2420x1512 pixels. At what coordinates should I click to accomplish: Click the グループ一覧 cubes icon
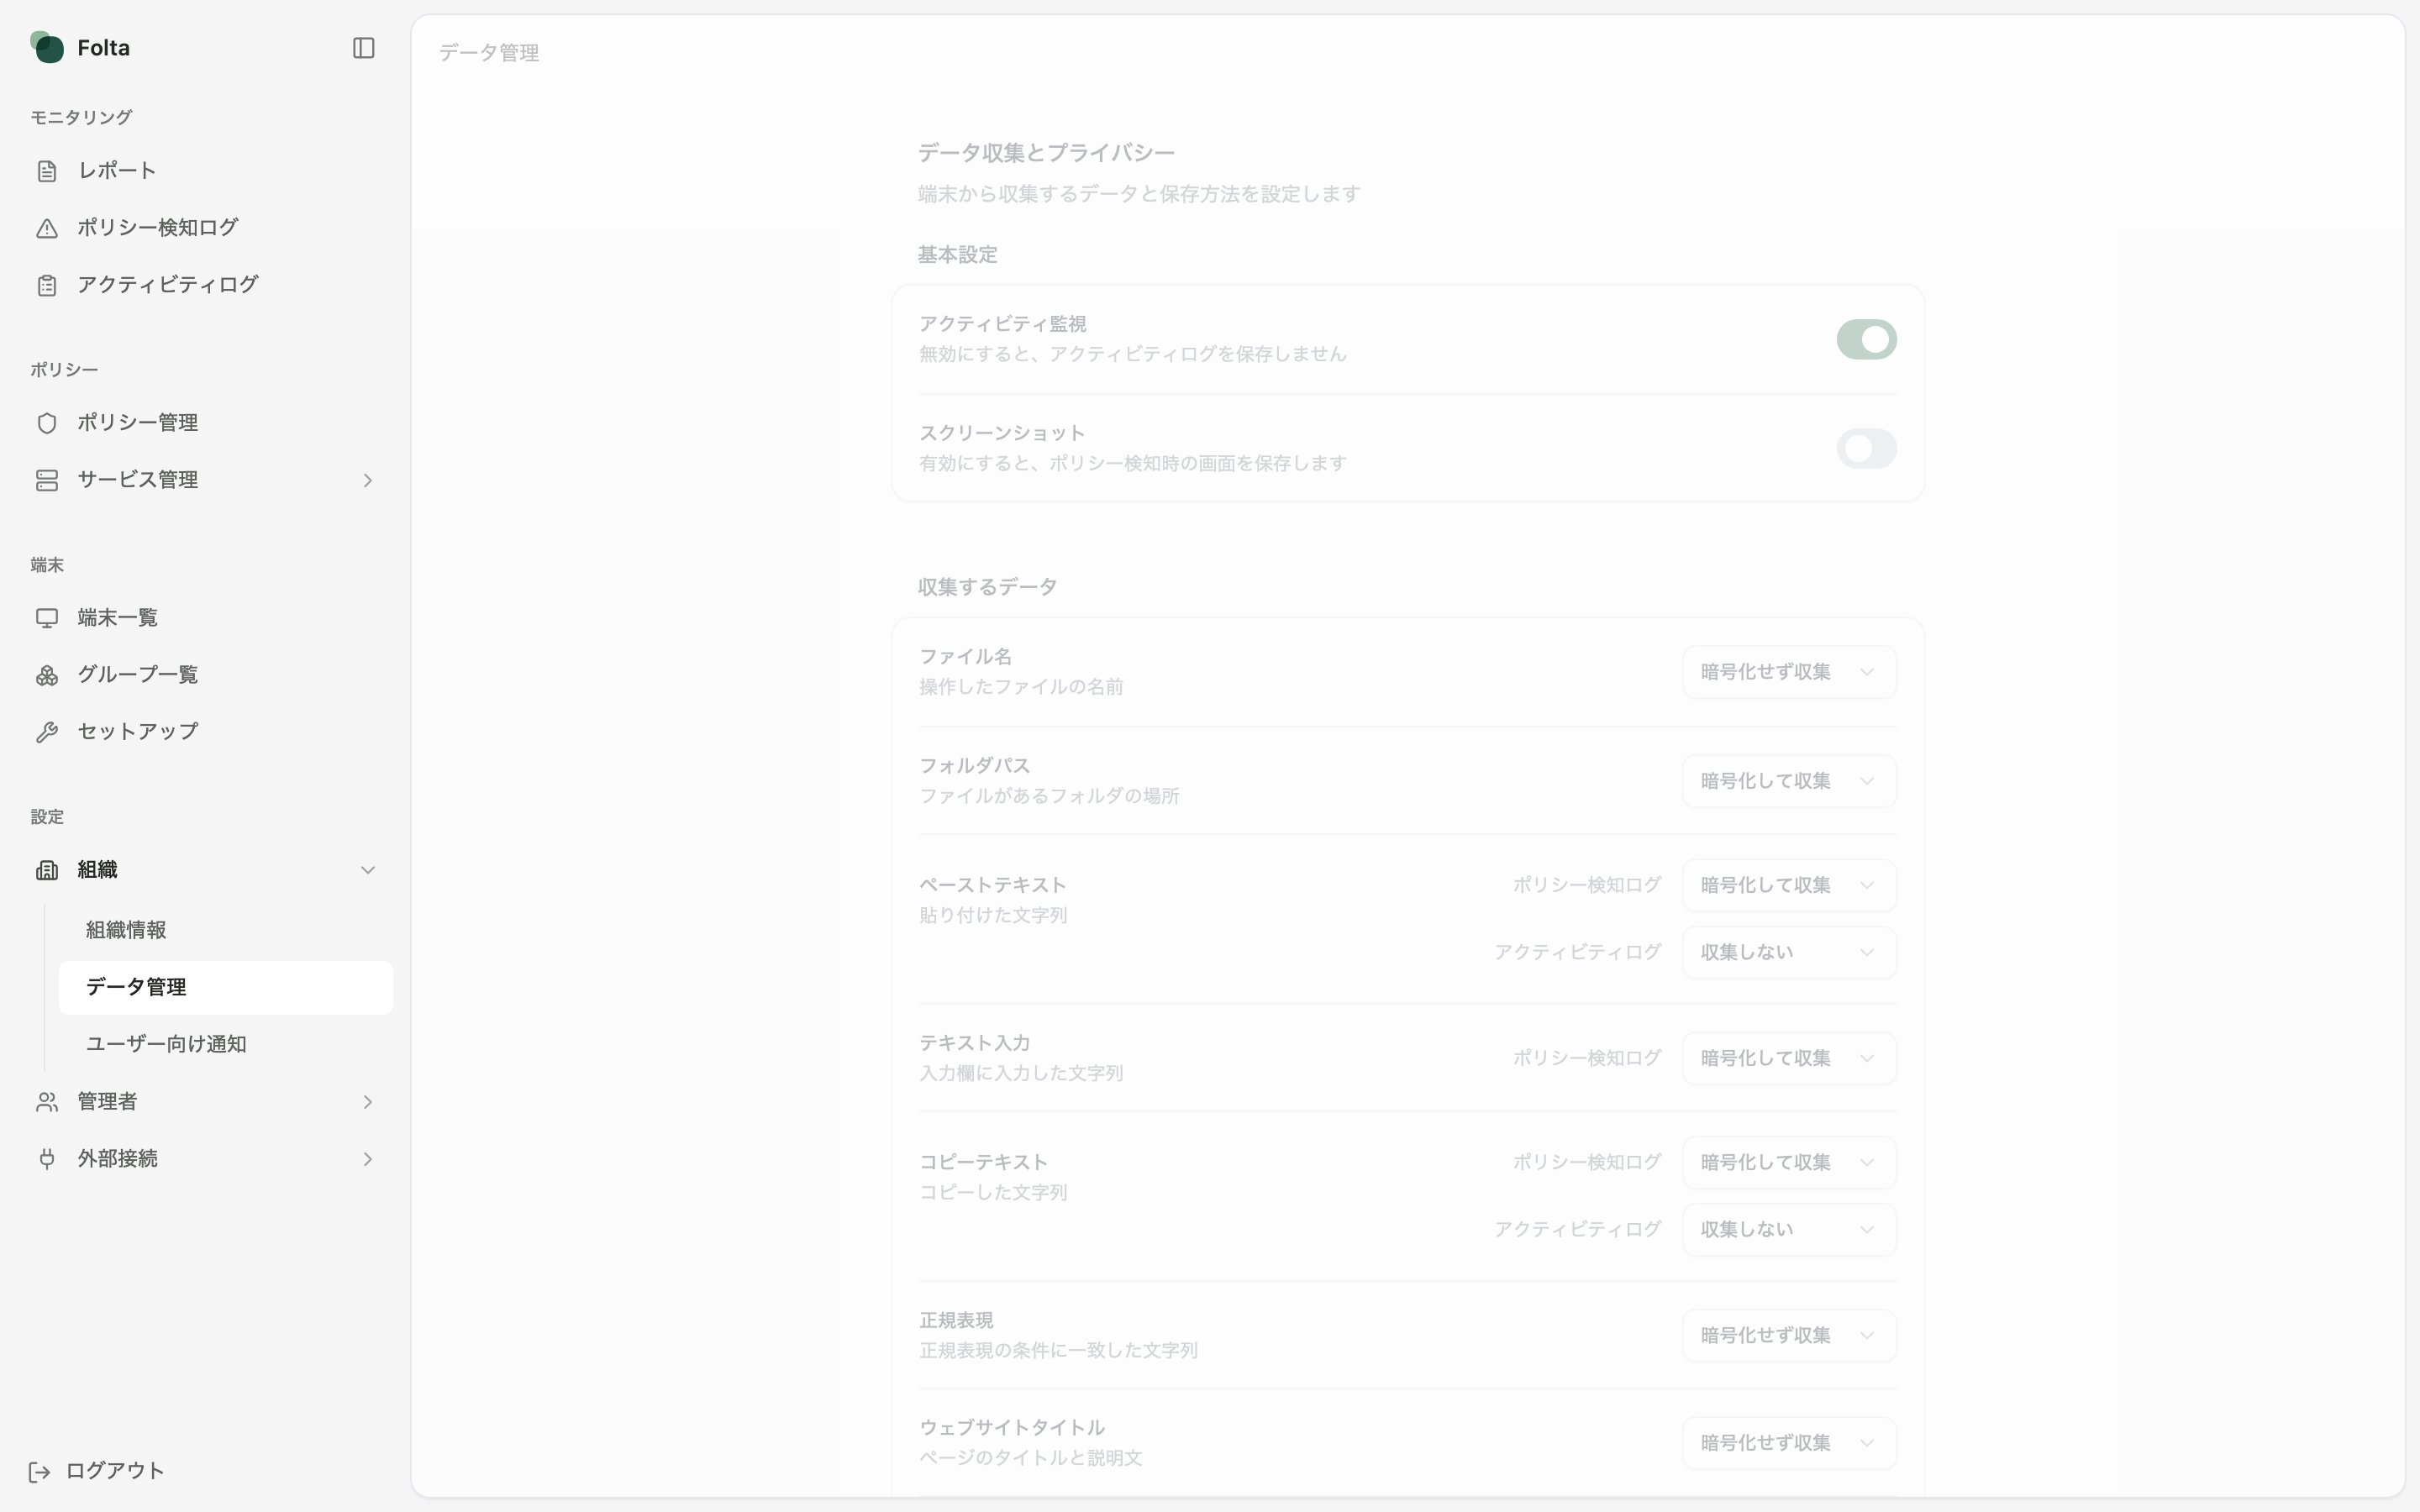(47, 675)
